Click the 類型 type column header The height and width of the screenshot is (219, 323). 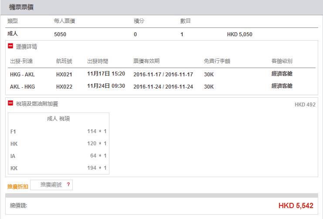(x=13, y=21)
